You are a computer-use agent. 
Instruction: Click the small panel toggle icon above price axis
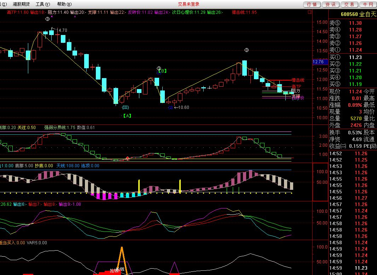tap(310, 12)
